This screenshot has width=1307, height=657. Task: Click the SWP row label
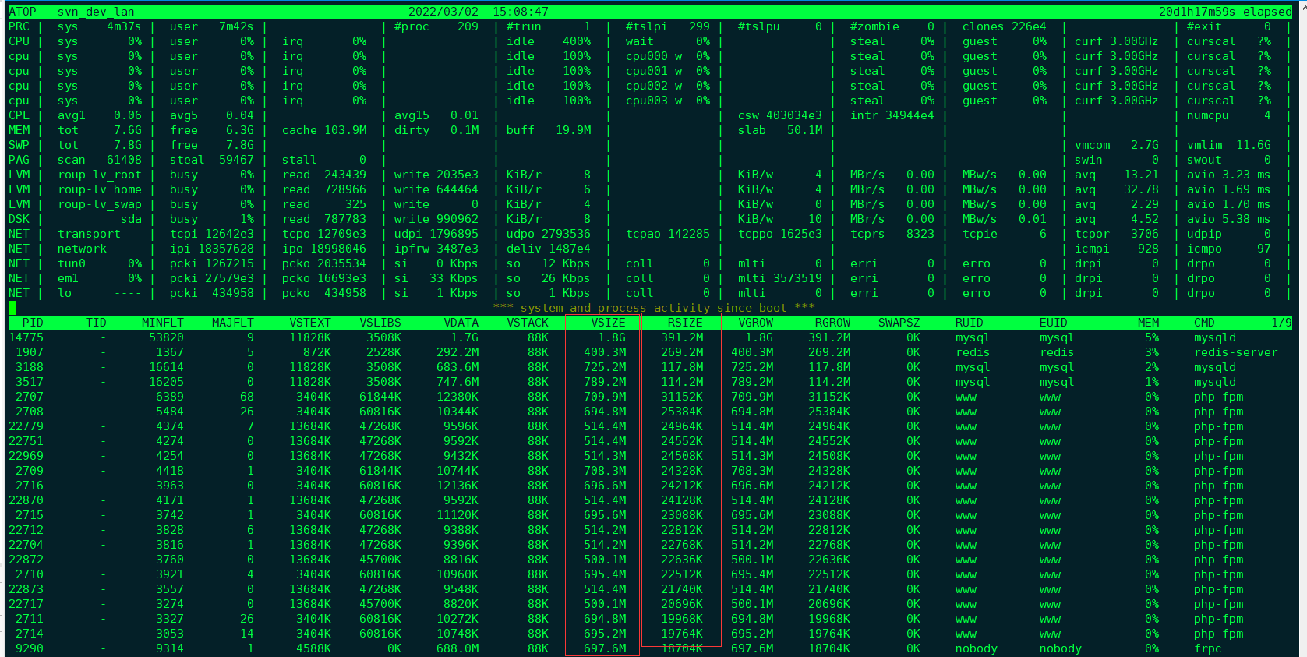[19, 145]
